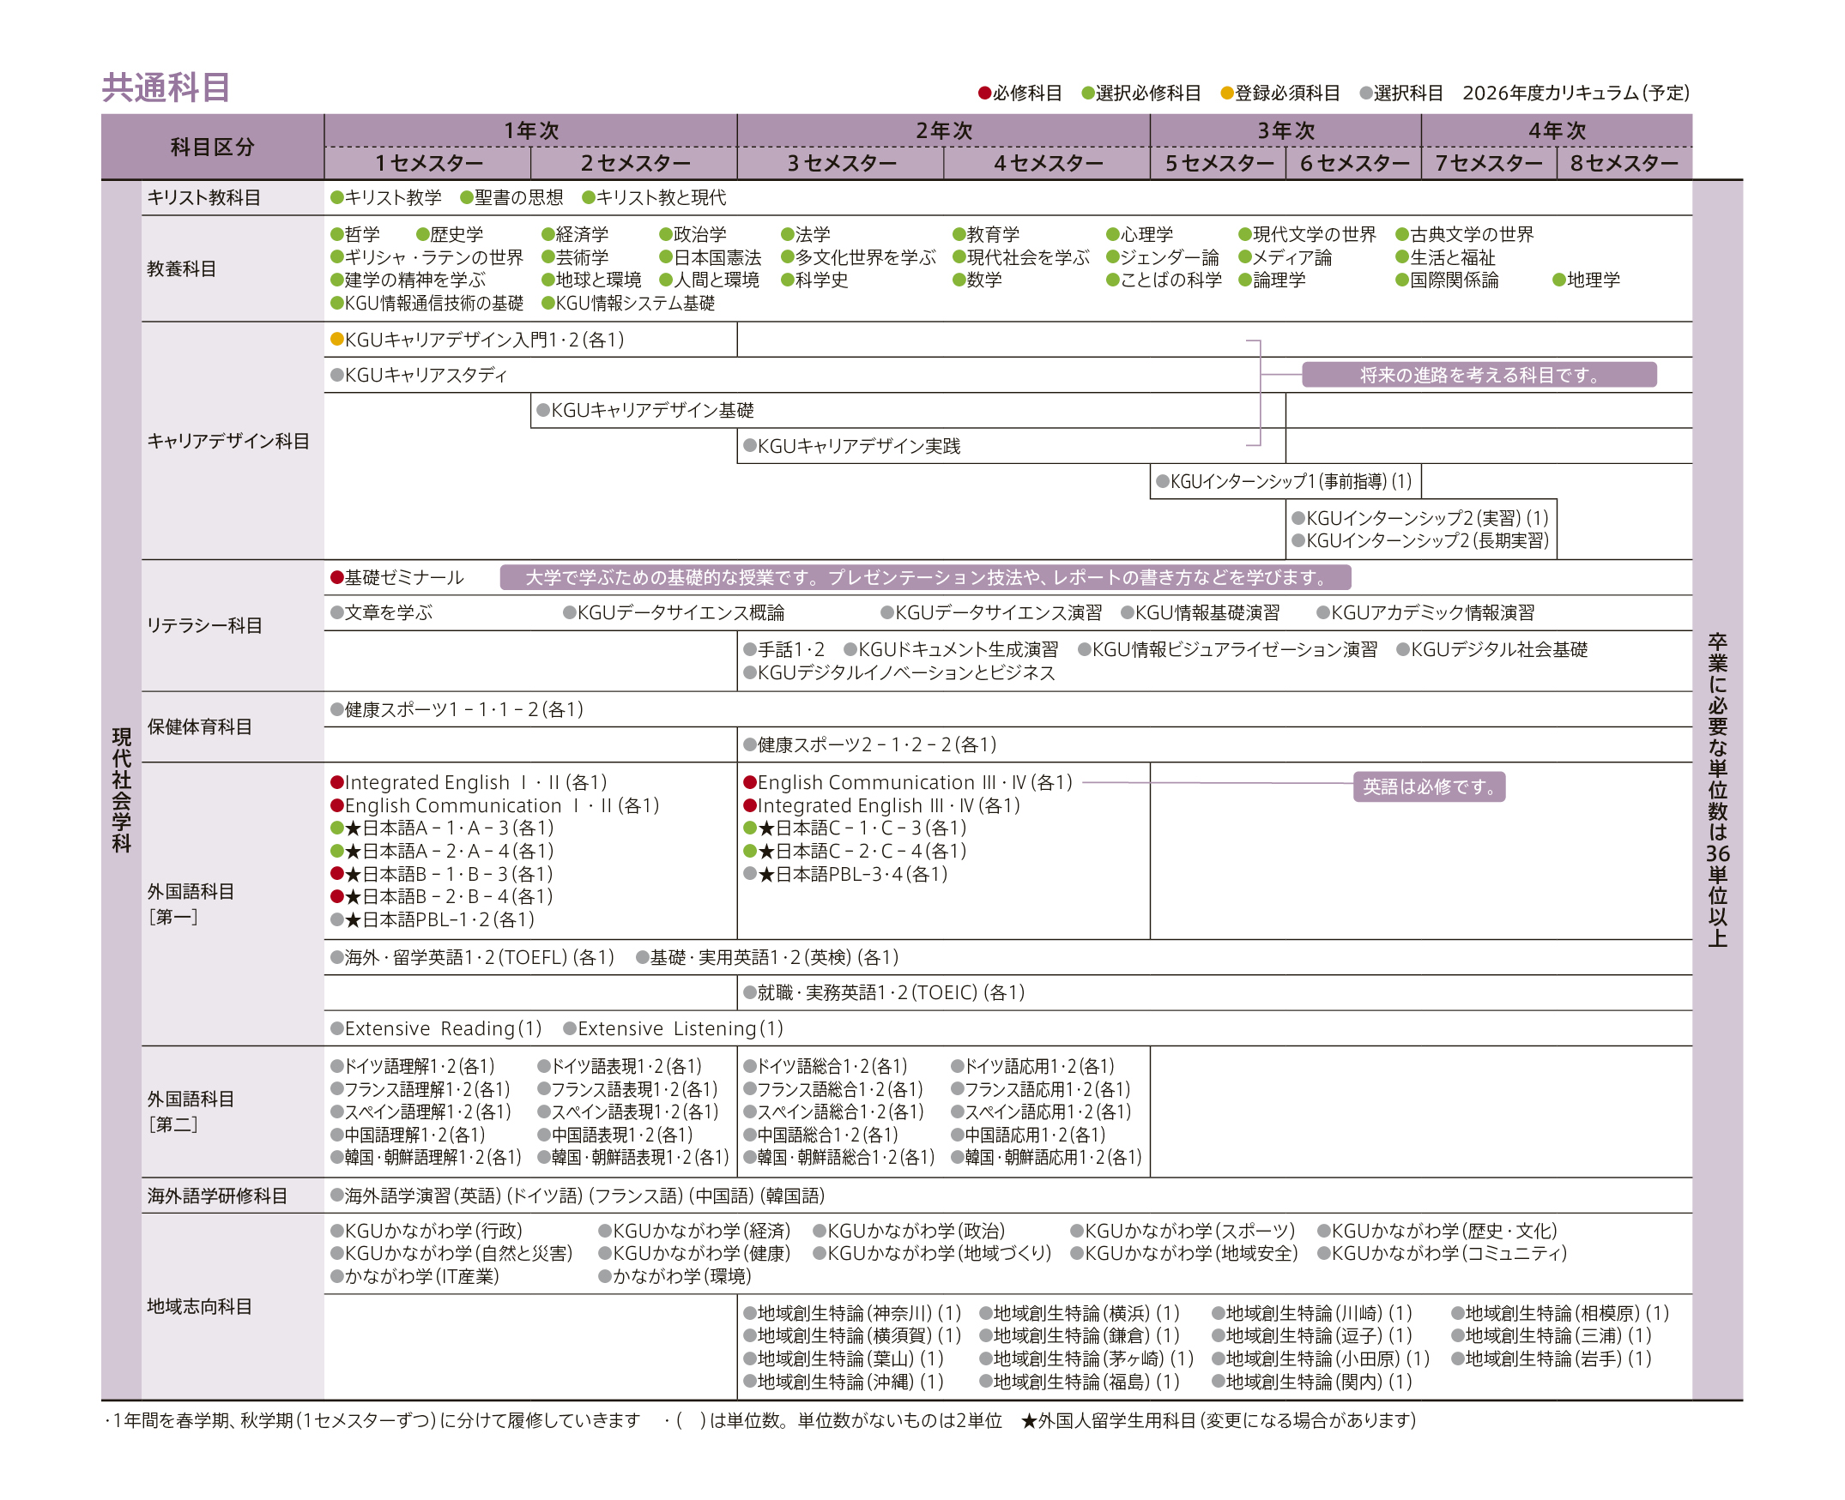Screen dimensions: 1845x1500
Task: Click Extensive Listening(1) course
Action: pos(674,1028)
